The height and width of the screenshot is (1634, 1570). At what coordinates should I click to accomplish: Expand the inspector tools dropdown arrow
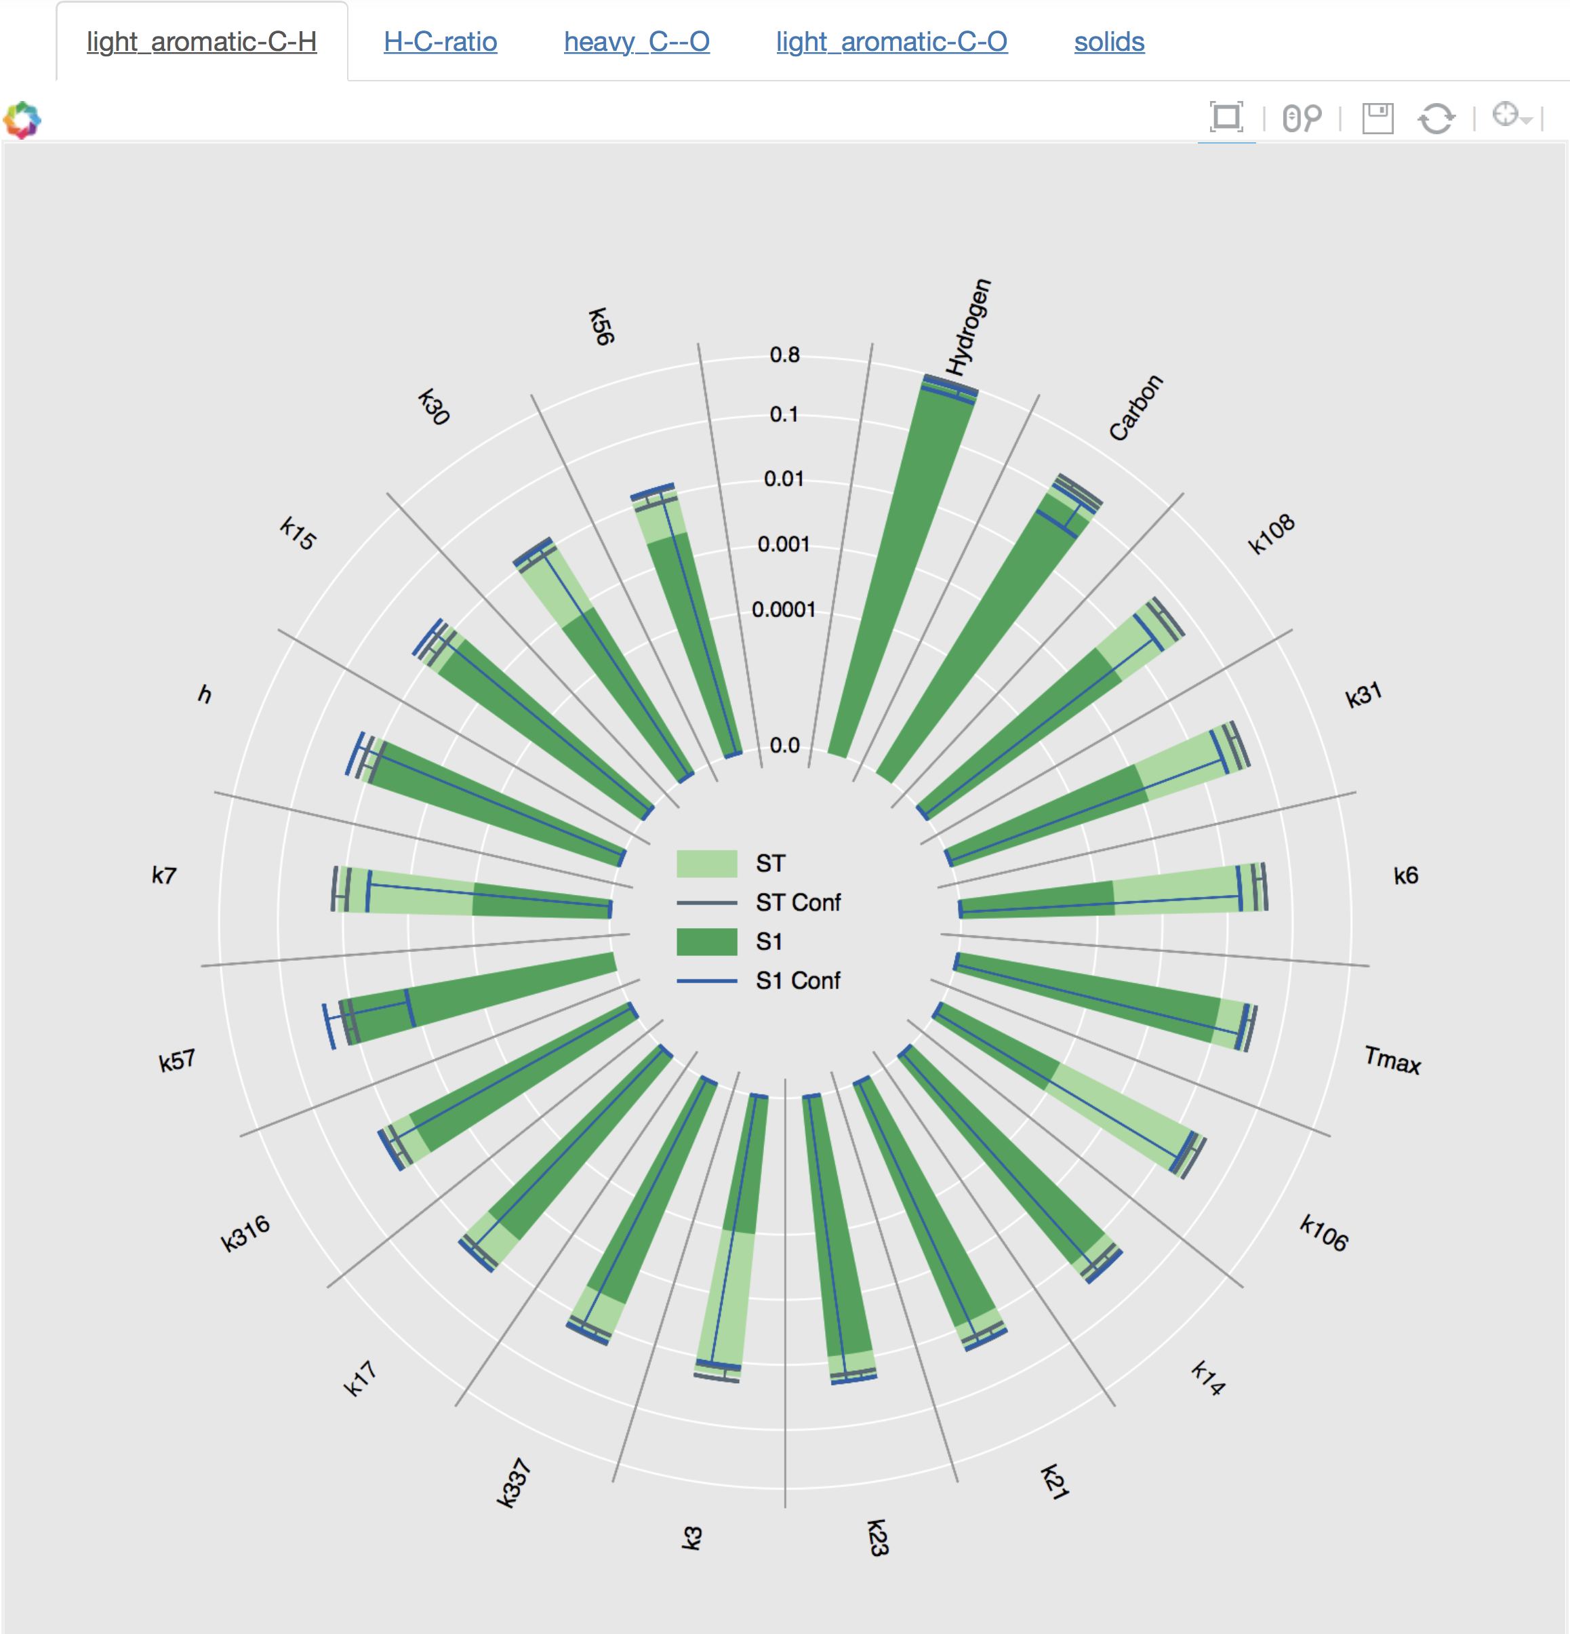pos(1527,121)
